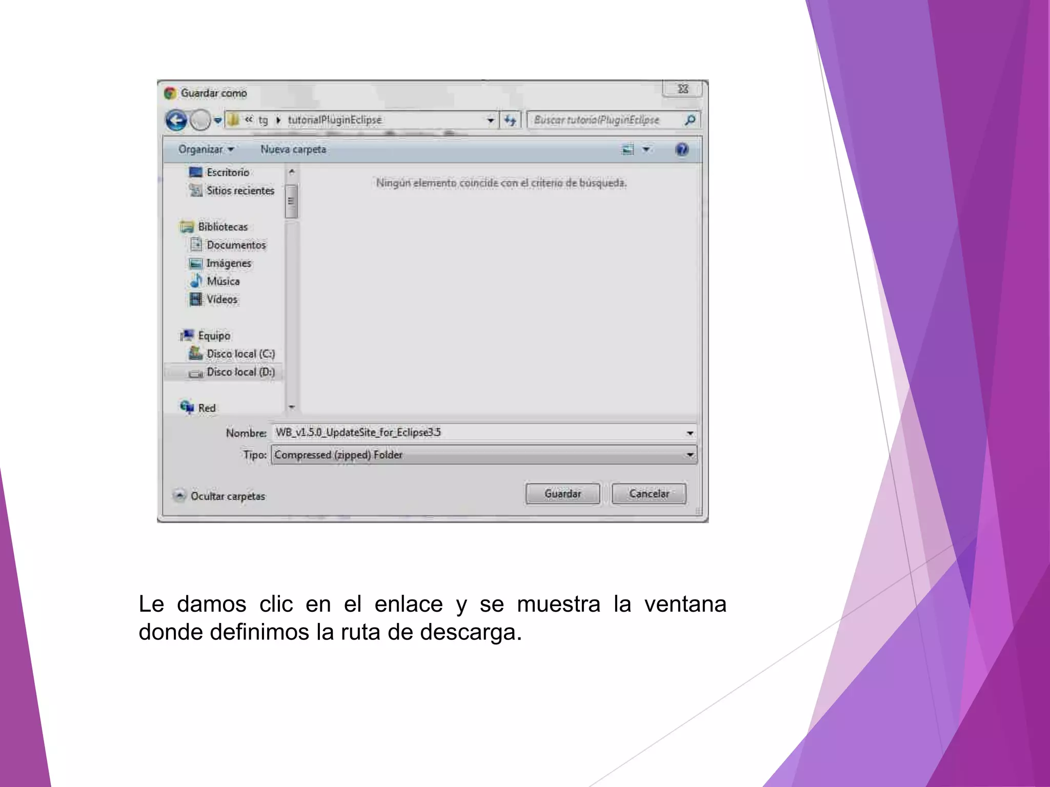This screenshot has width=1050, height=787.
Task: Open Imágenes library
Action: click(x=229, y=263)
